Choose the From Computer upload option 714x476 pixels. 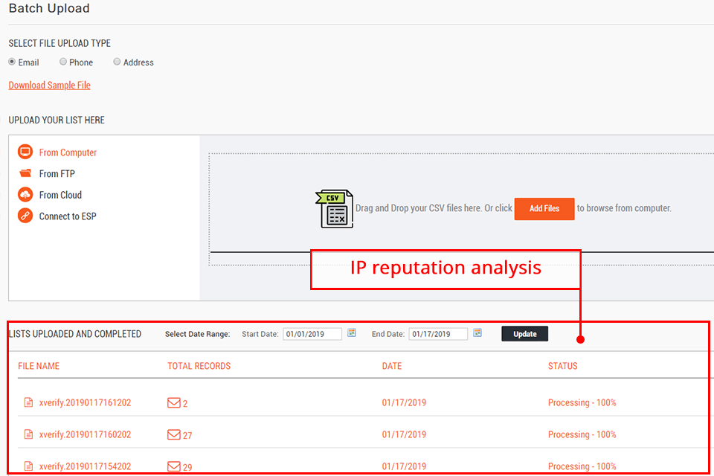click(x=68, y=152)
